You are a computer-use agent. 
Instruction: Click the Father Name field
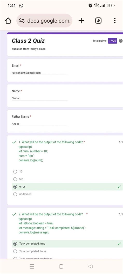[39, 124]
